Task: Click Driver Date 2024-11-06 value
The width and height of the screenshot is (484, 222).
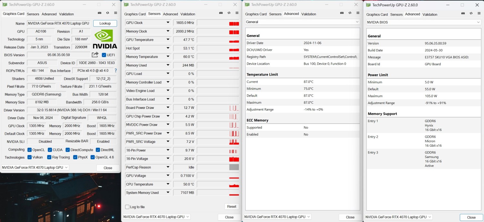Action: point(312,43)
